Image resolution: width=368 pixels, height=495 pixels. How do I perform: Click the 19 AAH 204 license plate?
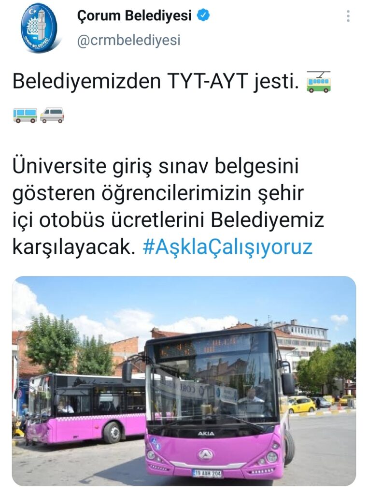coord(208,473)
